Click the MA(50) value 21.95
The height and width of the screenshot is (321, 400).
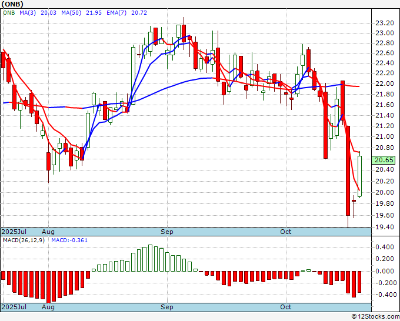pos(94,12)
